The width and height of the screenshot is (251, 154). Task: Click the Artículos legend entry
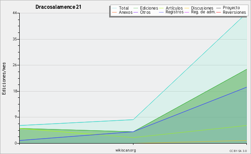(x=171, y=8)
